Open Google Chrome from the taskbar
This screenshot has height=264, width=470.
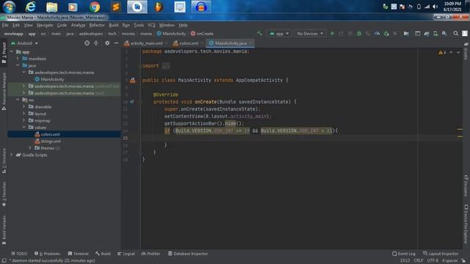(x=95, y=7)
